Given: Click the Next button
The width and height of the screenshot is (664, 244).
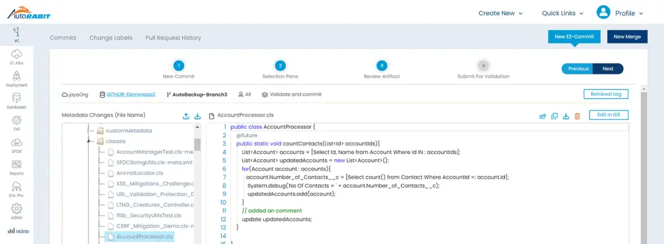Looking at the screenshot, I should (x=608, y=69).
